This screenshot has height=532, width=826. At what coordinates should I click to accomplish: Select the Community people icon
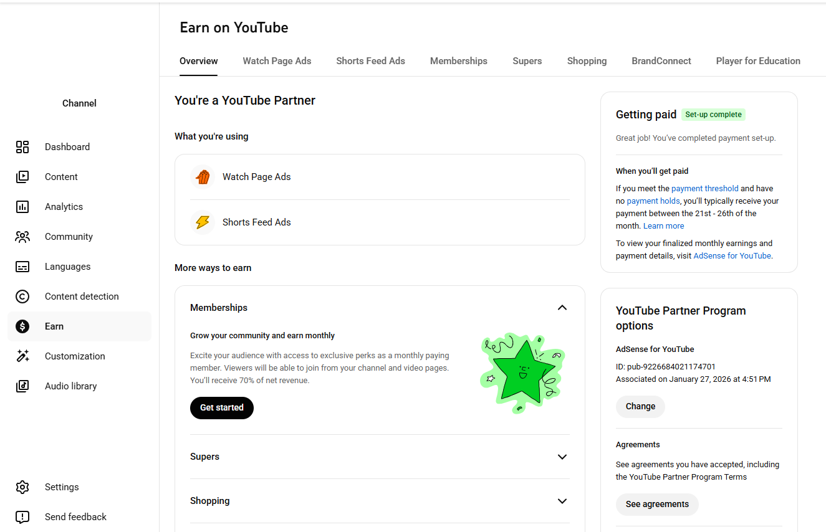(x=22, y=237)
